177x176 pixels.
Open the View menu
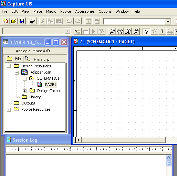tap(25, 11)
